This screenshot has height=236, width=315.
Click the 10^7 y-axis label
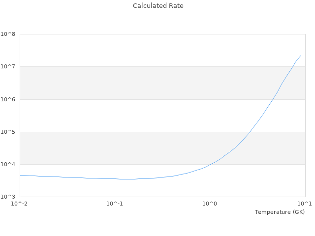[x=8, y=67]
